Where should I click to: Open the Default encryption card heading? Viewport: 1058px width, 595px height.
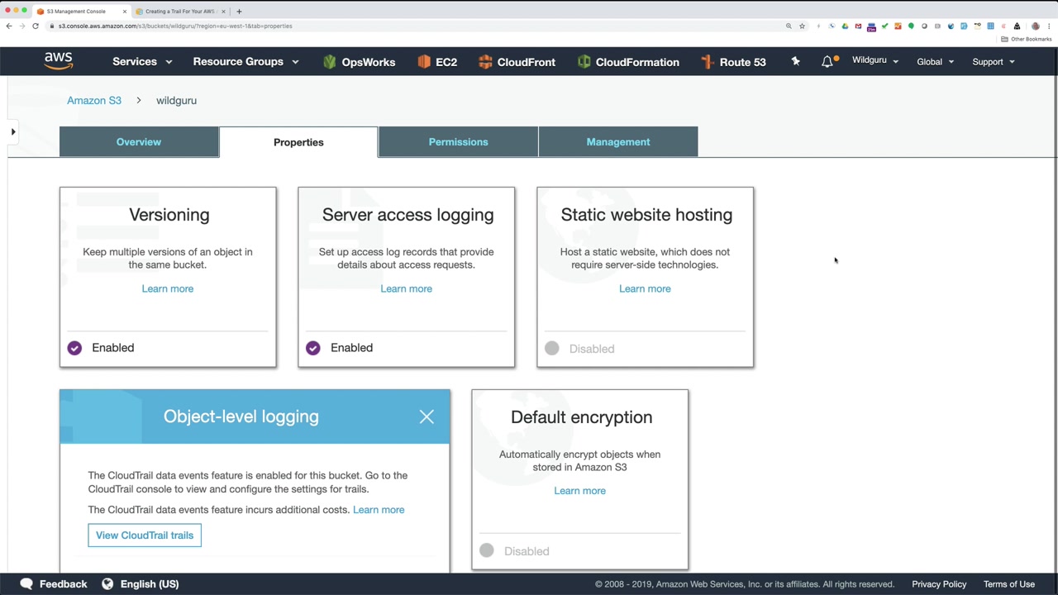coord(581,417)
